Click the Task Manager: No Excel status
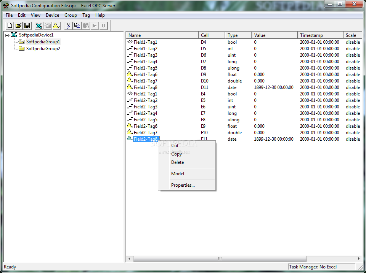Viewport: 366px width, 273px height. pyautogui.click(x=313, y=267)
